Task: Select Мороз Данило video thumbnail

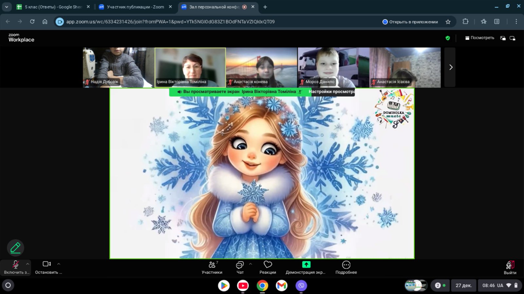Action: [333, 67]
